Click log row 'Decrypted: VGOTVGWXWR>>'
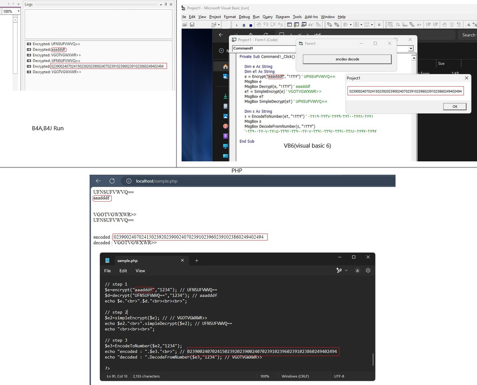 coord(56,72)
